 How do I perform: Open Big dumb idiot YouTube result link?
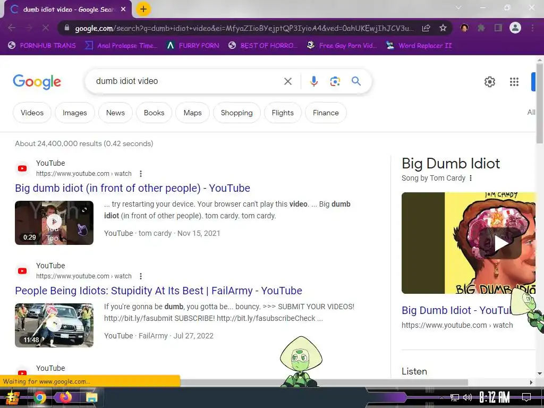132,188
